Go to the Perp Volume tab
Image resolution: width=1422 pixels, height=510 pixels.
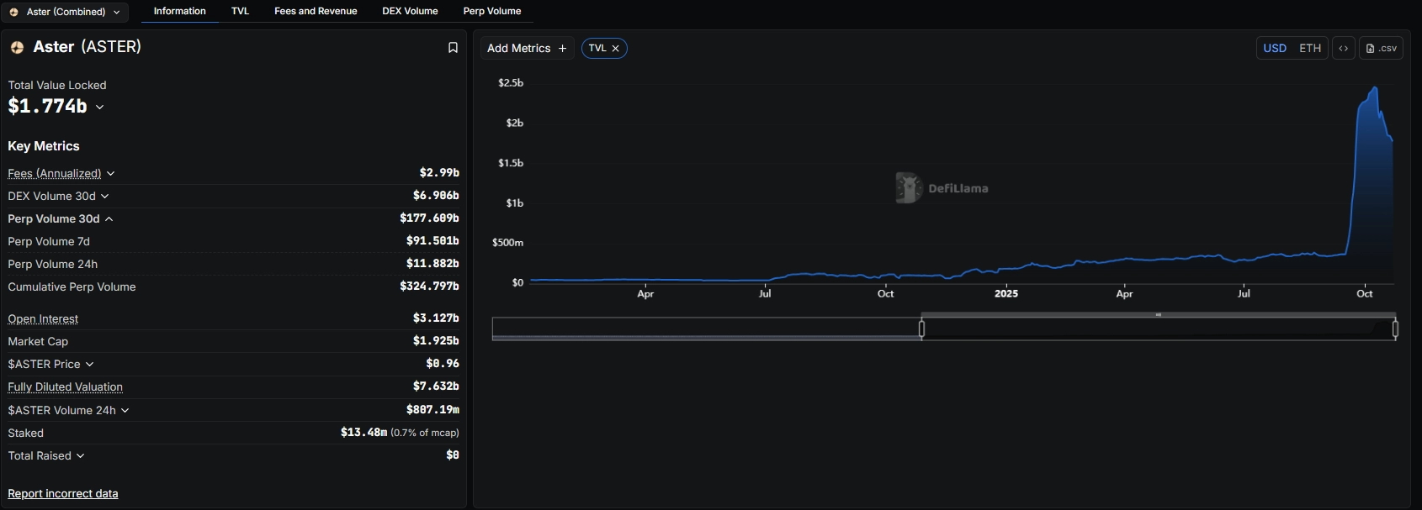tap(492, 11)
